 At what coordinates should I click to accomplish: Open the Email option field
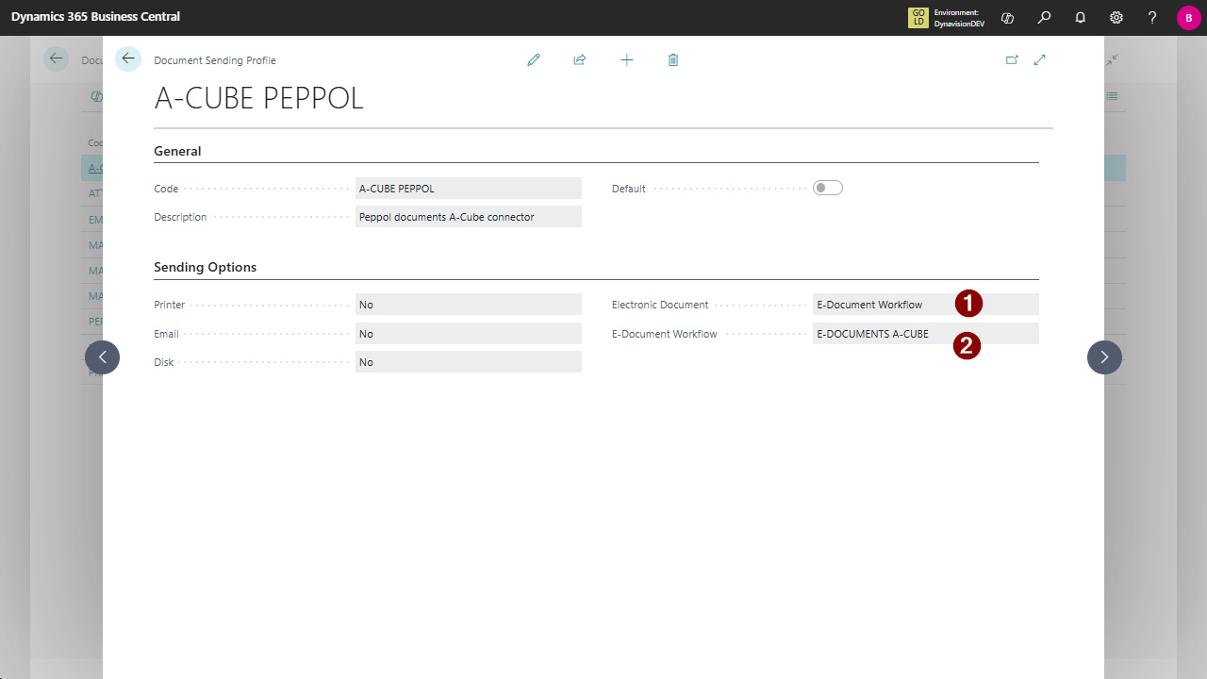click(x=469, y=334)
